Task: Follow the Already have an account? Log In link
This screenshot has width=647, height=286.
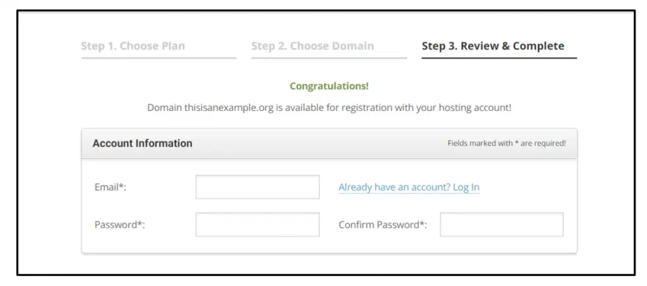Action: (x=409, y=187)
